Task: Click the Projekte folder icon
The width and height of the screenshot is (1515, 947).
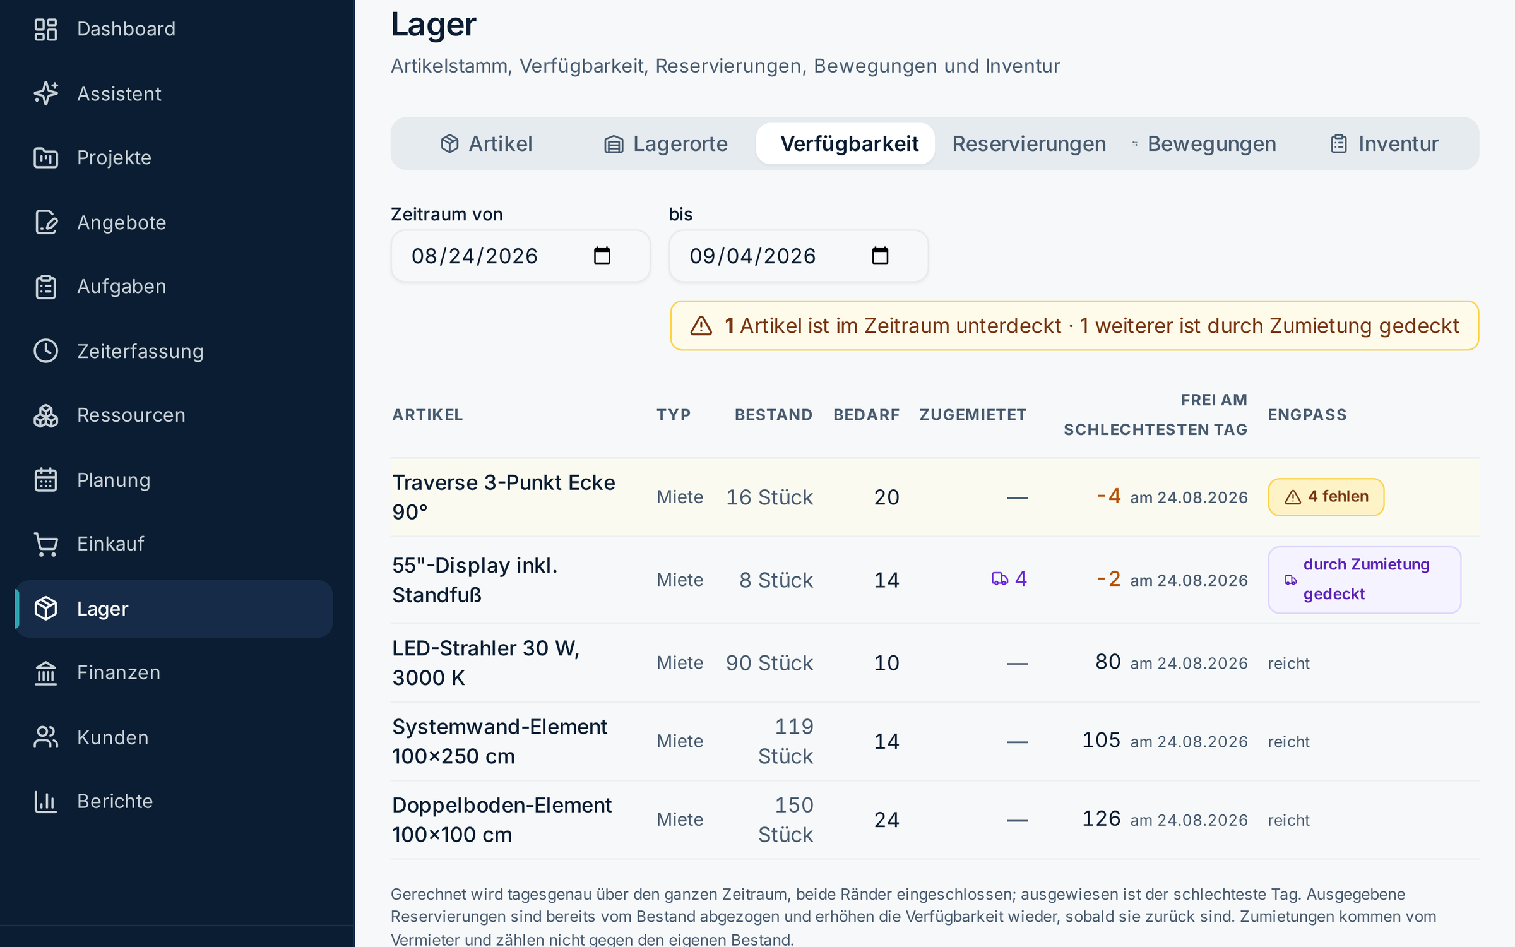Action: pyautogui.click(x=45, y=158)
